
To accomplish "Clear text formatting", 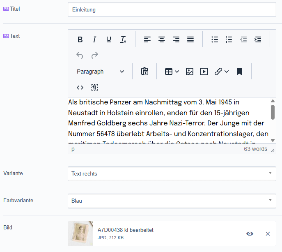I will point(123,39).
